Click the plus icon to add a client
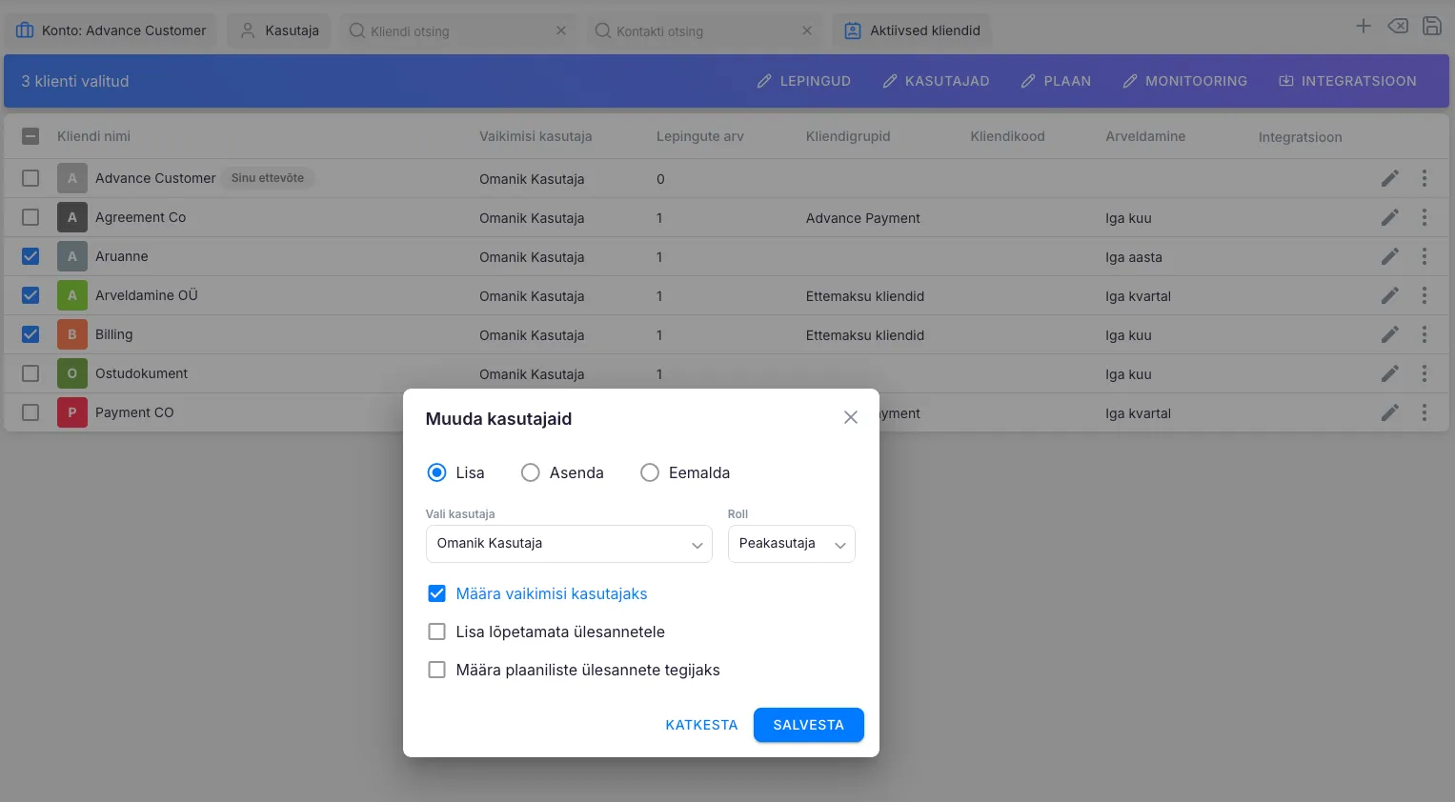The height and width of the screenshot is (802, 1455). pyautogui.click(x=1364, y=27)
